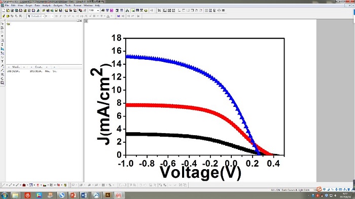
Task: Click the Batch Processing icon
Action: pyautogui.click(x=80, y=11)
